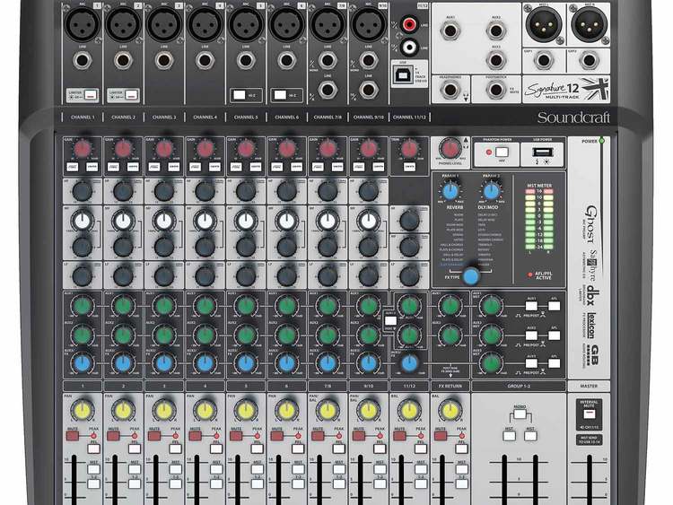Click the red Phones Level knob
The height and width of the screenshot is (505, 673).
click(450, 149)
